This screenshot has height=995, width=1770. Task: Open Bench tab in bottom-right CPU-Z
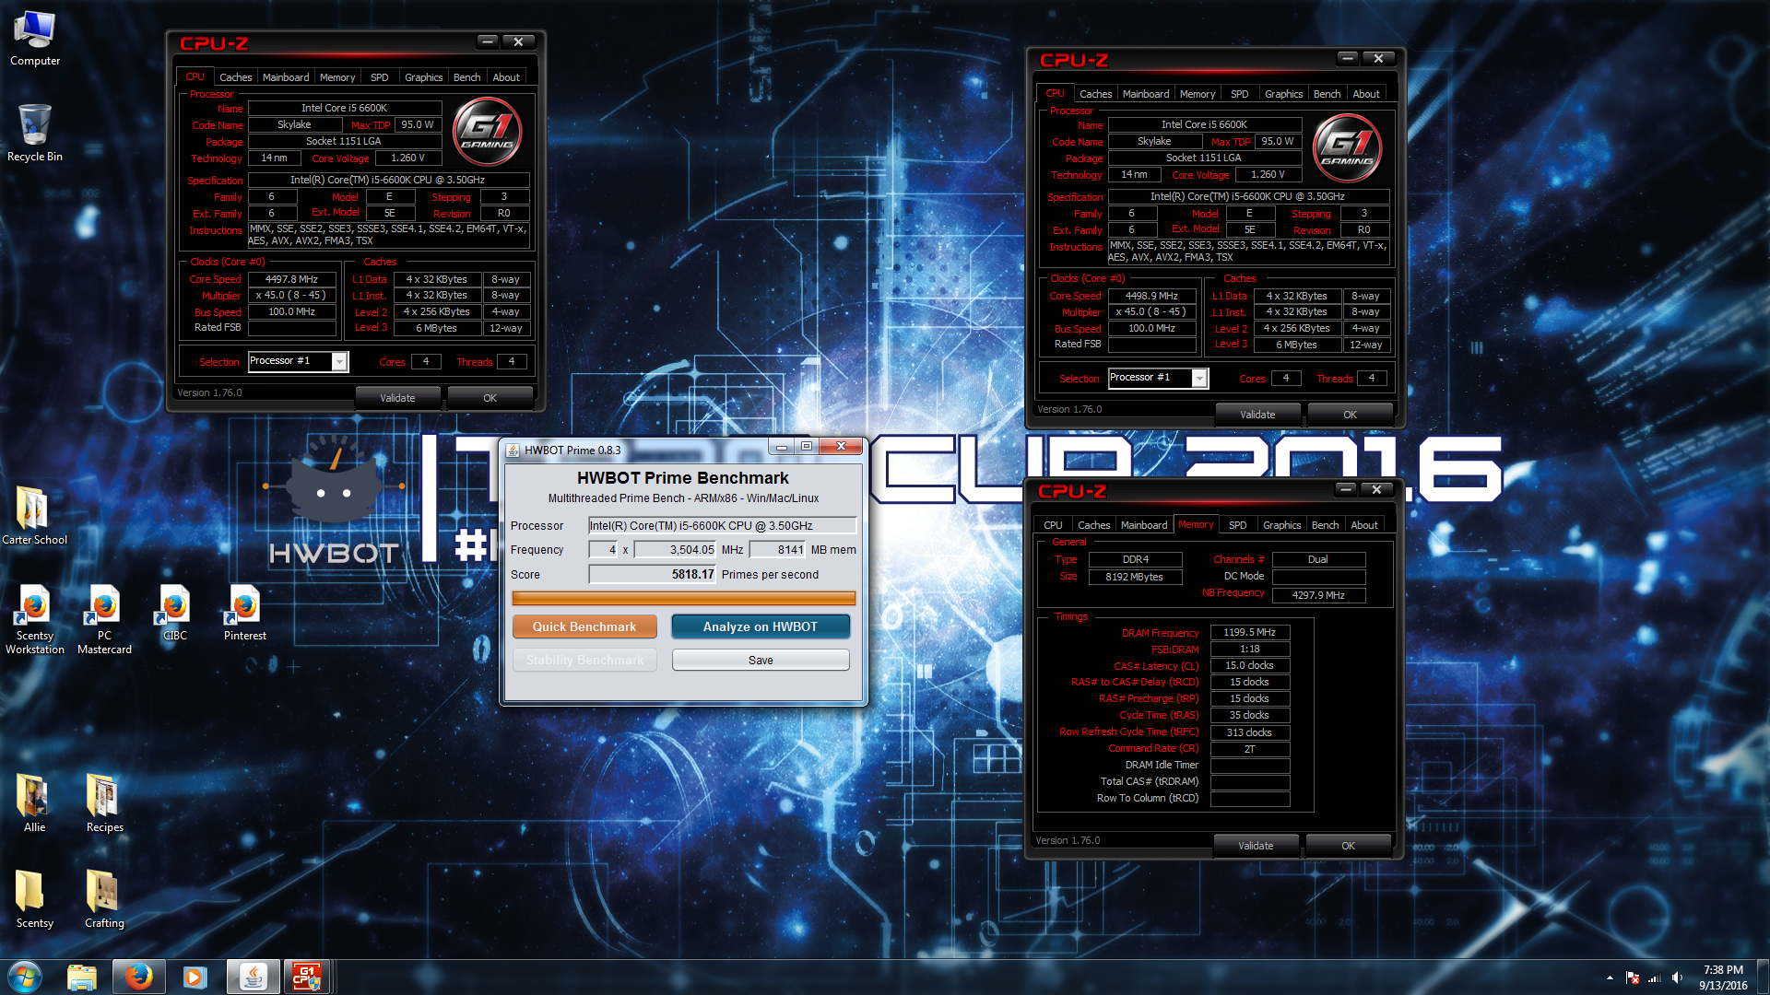point(1326,525)
